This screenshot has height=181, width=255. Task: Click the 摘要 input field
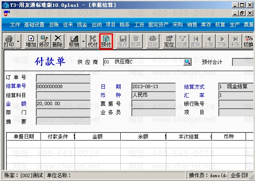coord(63,121)
